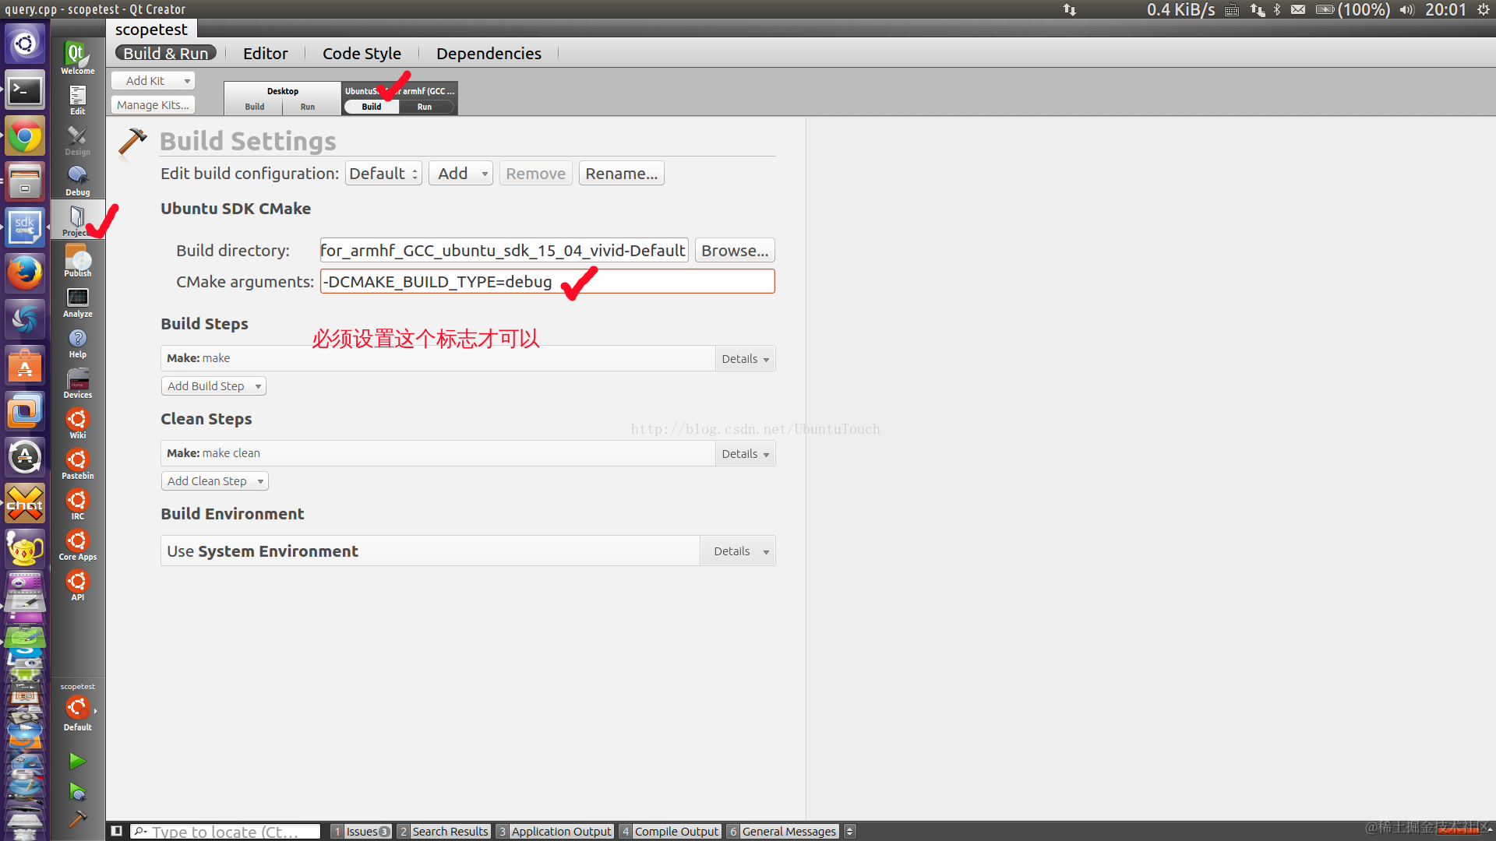Screen dimensions: 1496x841
Task: Open the Welcome mode in sidebar
Action: [77, 58]
